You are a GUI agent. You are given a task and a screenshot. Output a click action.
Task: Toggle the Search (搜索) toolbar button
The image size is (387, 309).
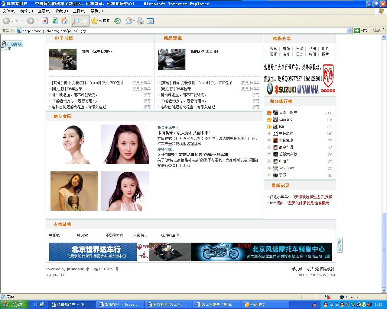[x=80, y=21]
